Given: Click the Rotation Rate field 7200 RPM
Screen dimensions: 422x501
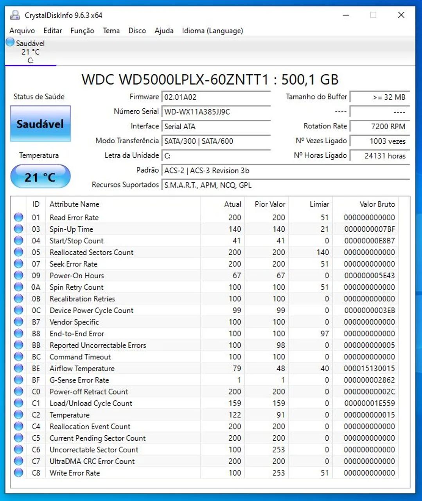Looking at the screenshot, I should point(380,126).
